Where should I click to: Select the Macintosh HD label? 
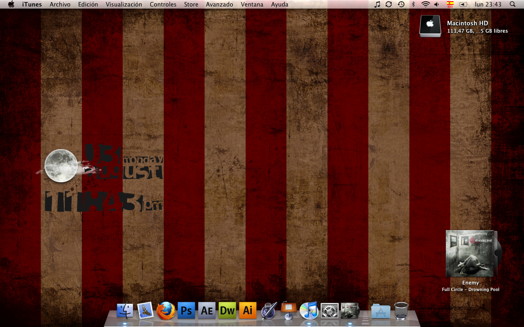[468, 23]
